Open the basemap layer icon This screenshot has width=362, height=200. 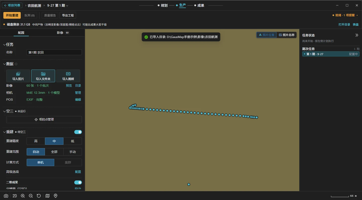coord(48,196)
